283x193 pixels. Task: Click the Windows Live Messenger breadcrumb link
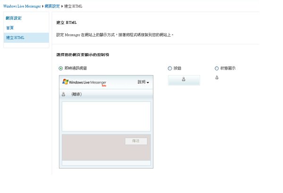click(22, 6)
